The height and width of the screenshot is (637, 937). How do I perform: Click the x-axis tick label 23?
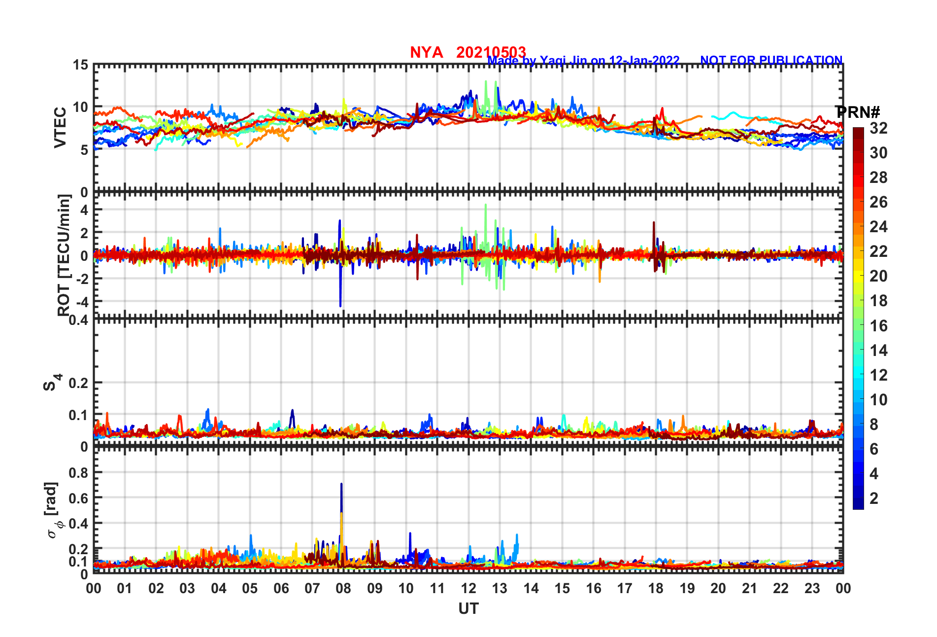pyautogui.click(x=812, y=588)
